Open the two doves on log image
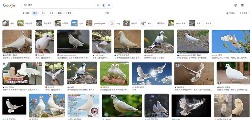Image resolution: width=252 pixels, height=120 pixels. [114, 74]
